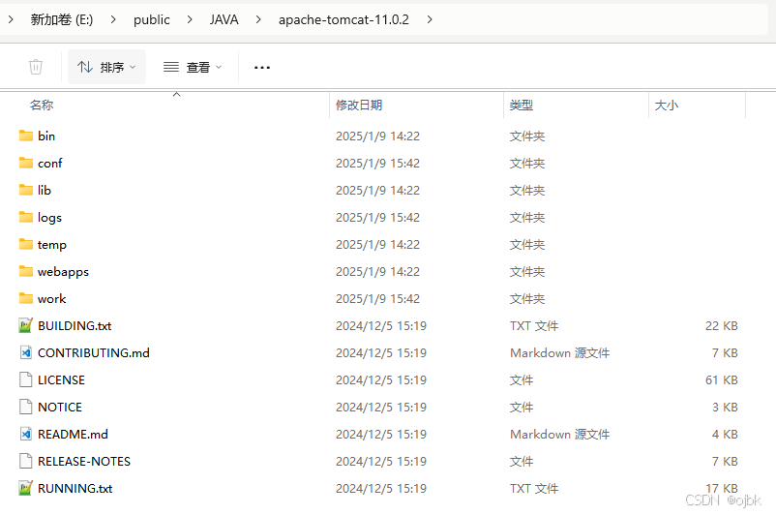Navigate to 新加卷 (E:) in the breadcrumb
Image resolution: width=776 pixels, height=515 pixels.
pyautogui.click(x=62, y=19)
